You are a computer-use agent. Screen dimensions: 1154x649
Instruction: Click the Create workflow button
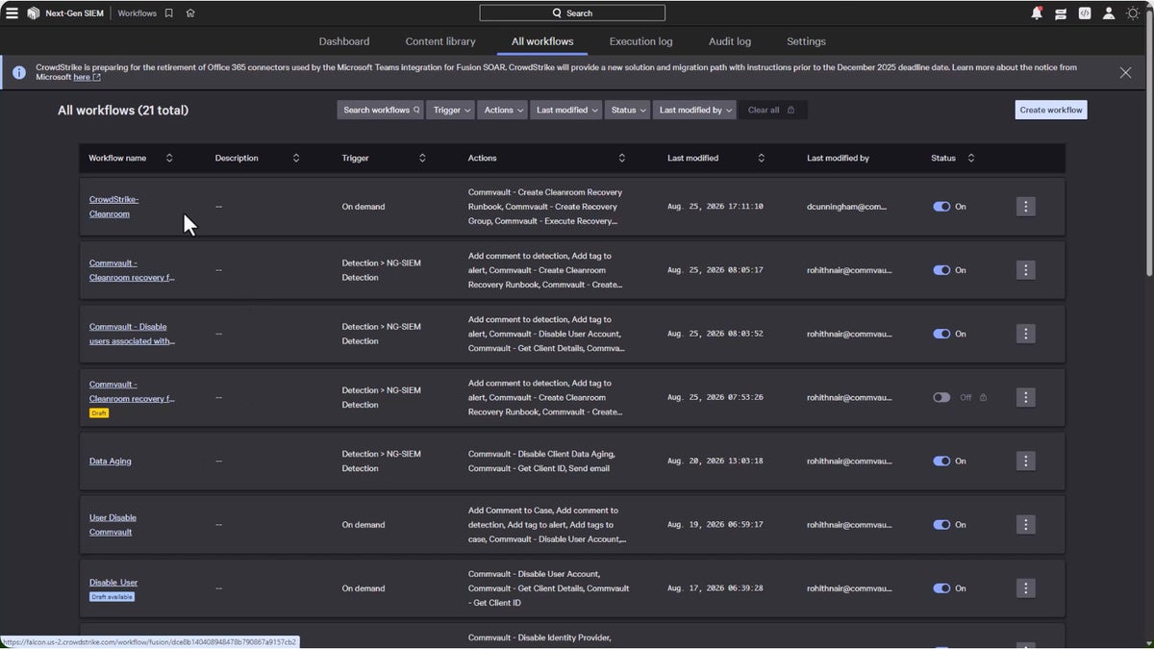click(1051, 110)
